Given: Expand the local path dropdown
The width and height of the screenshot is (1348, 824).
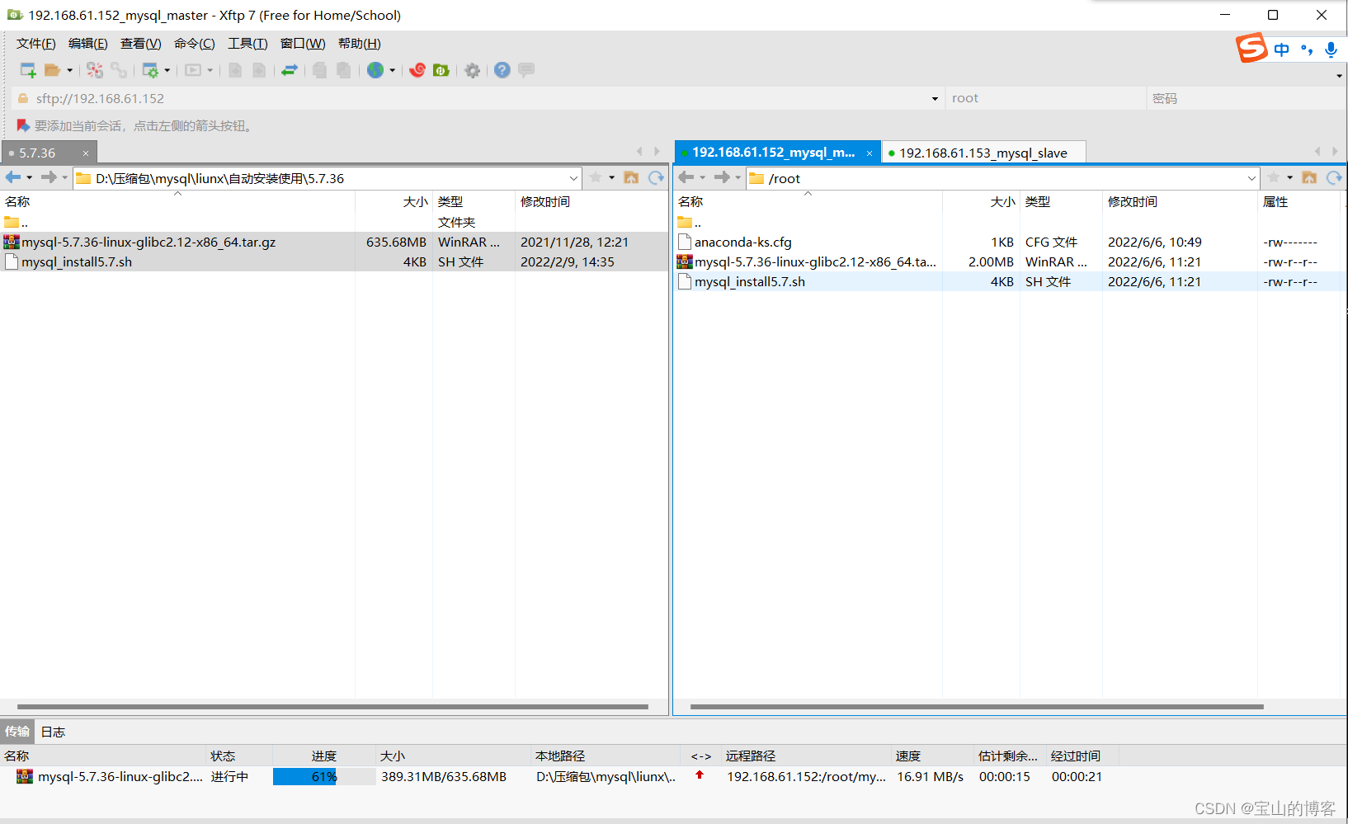Looking at the screenshot, I should tap(573, 178).
